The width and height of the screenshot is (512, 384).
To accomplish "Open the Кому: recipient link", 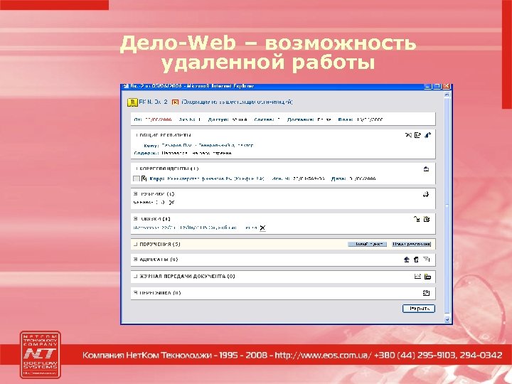I will (208, 145).
